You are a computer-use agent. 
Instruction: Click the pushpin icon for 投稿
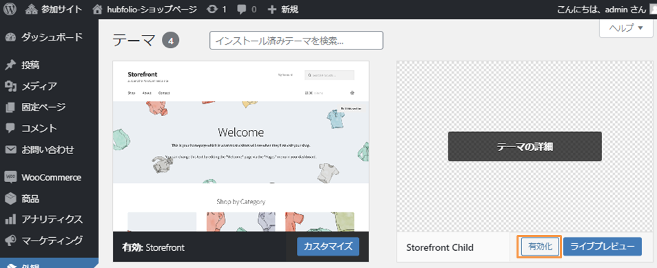[x=10, y=65]
